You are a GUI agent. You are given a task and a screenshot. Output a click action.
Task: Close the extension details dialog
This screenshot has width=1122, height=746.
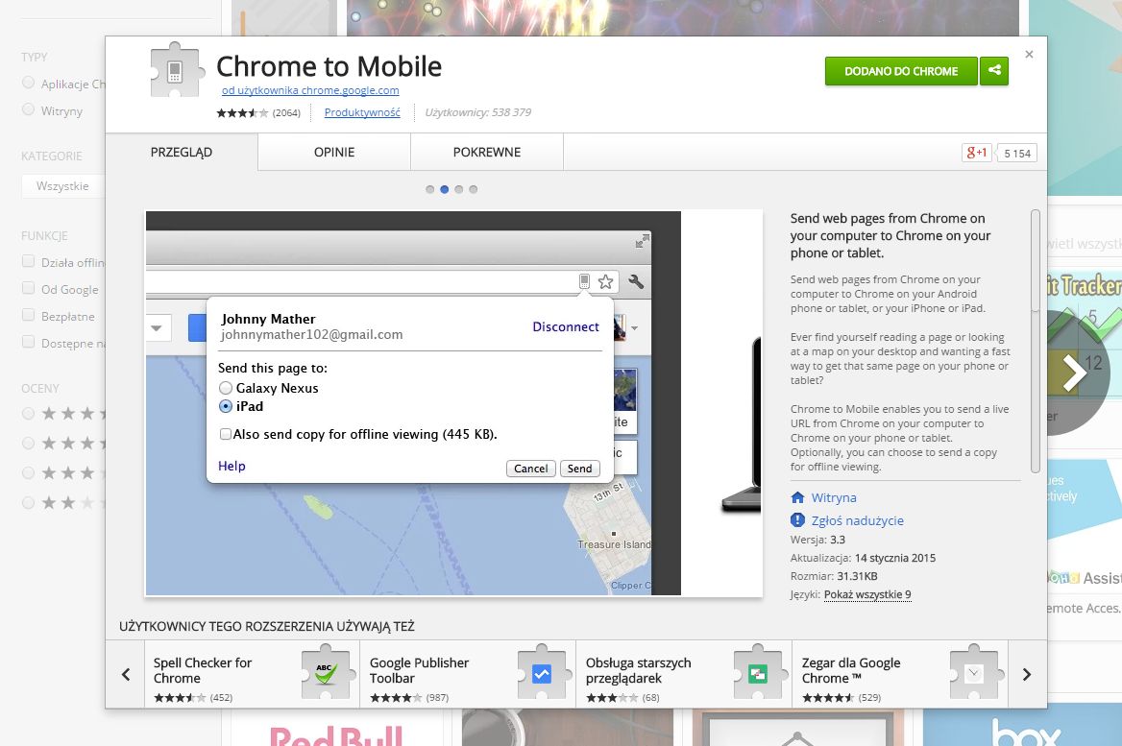point(1029,55)
